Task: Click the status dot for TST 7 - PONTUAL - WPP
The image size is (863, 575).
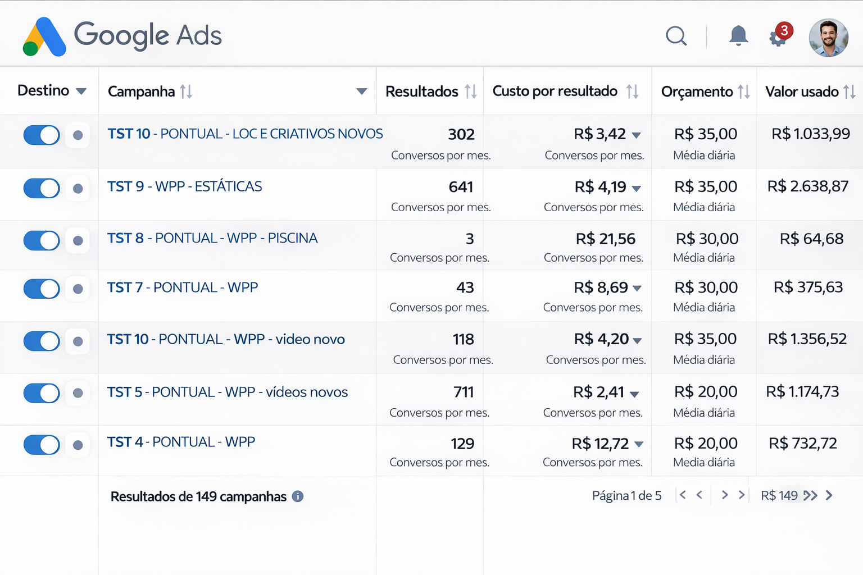Action: tap(78, 289)
